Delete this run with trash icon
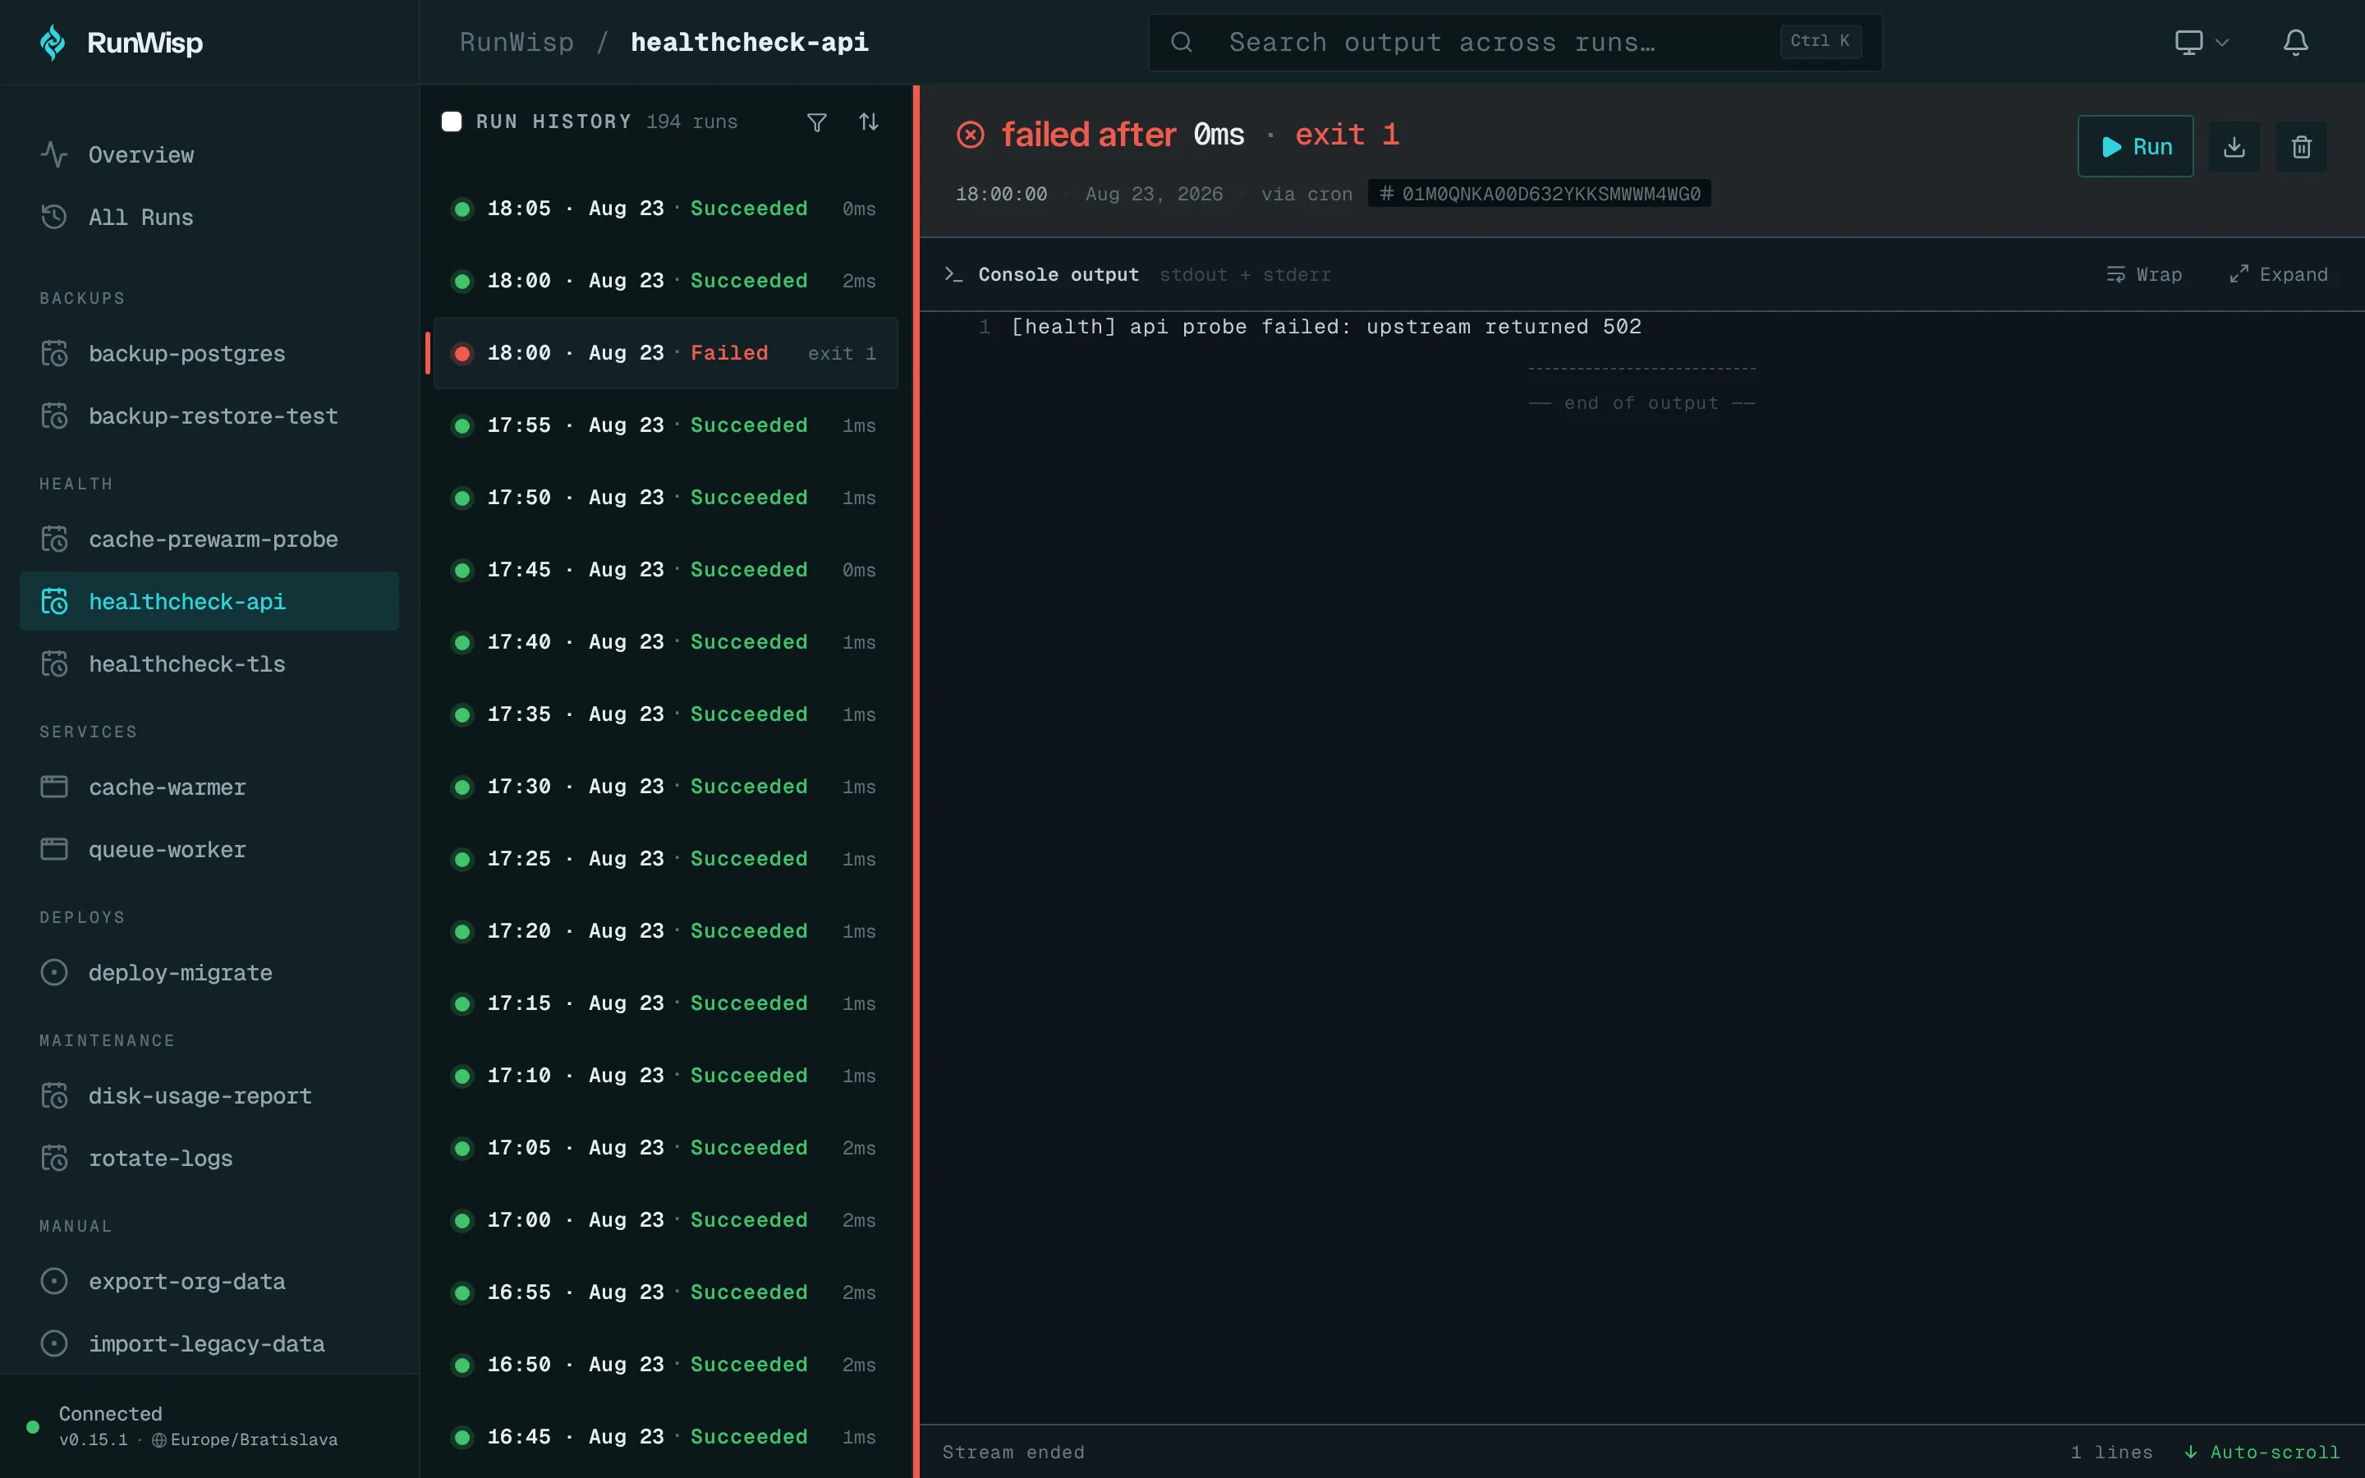Image resolution: width=2365 pixels, height=1478 pixels. click(x=2302, y=147)
